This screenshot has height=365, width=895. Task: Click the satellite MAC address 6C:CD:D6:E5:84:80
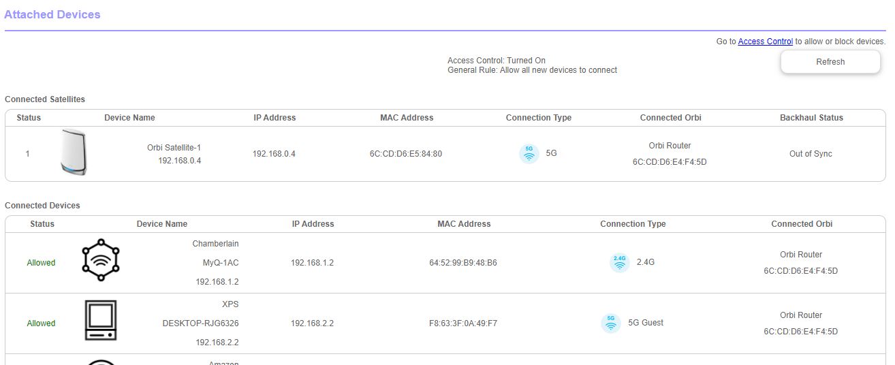pyautogui.click(x=405, y=154)
